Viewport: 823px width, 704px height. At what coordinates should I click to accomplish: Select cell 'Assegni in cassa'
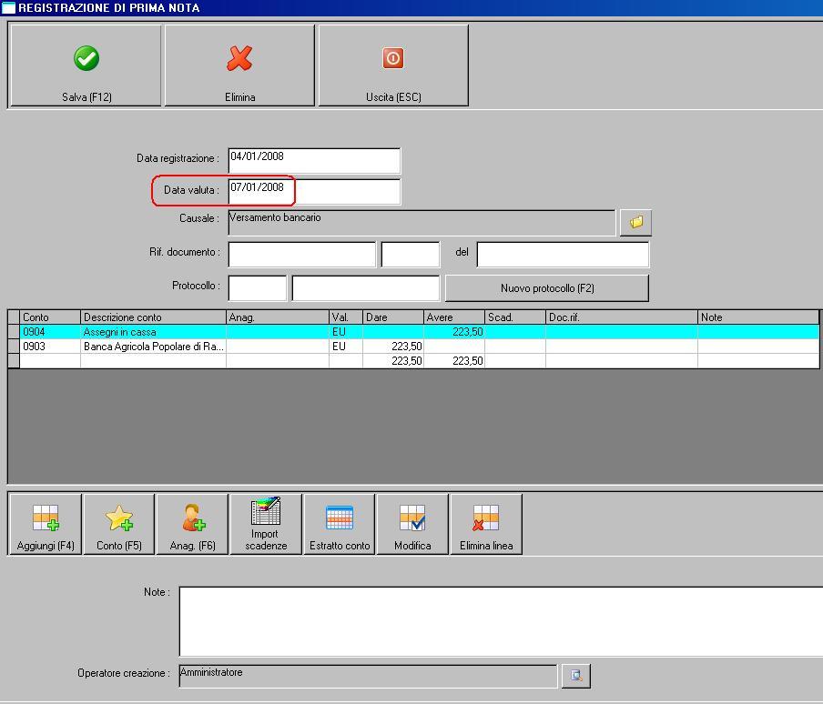pos(153,332)
